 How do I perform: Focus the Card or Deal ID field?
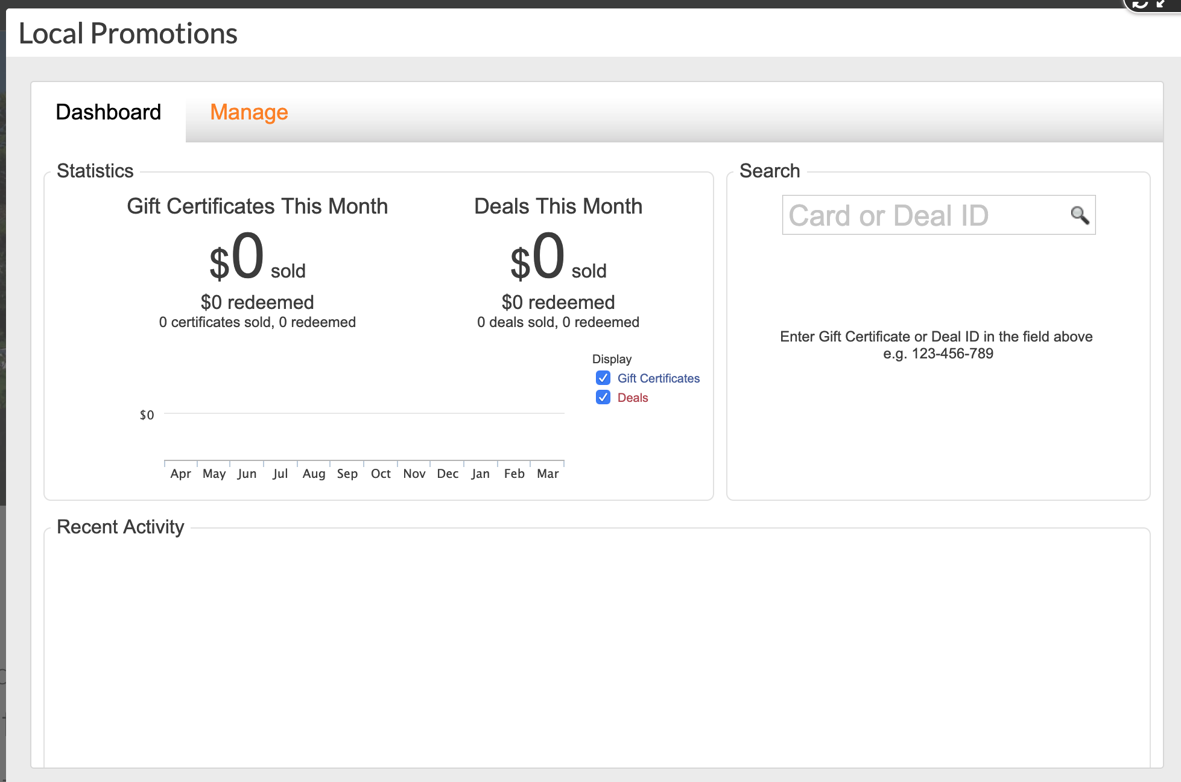(x=923, y=215)
